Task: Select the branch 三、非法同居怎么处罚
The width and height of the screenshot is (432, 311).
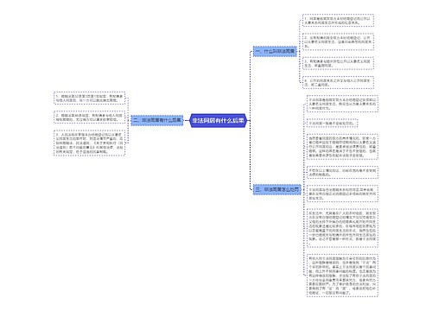Action: (277, 190)
